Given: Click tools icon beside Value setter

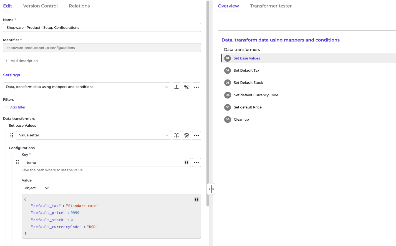Looking at the screenshot, I should pyautogui.click(x=186, y=135).
